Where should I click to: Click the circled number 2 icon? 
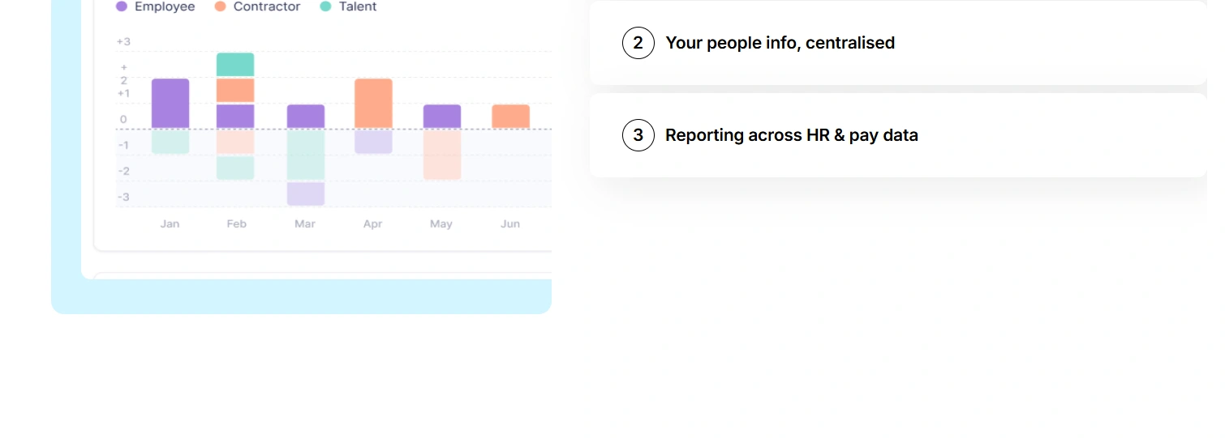pyautogui.click(x=638, y=43)
